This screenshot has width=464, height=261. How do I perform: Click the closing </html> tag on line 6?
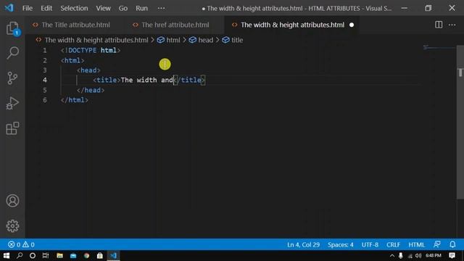click(74, 100)
